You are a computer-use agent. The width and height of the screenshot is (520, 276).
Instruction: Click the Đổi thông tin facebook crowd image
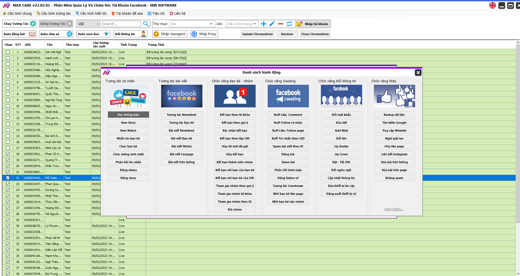point(341,96)
